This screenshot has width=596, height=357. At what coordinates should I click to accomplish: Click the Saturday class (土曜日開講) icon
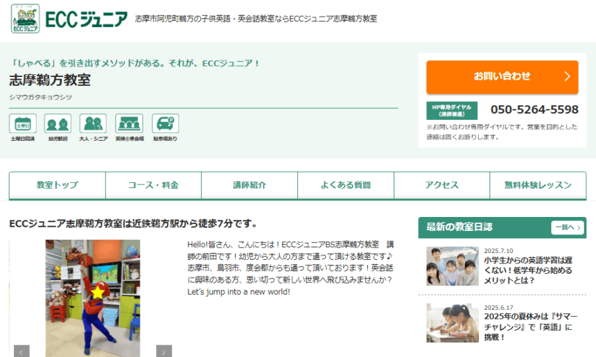(x=23, y=124)
